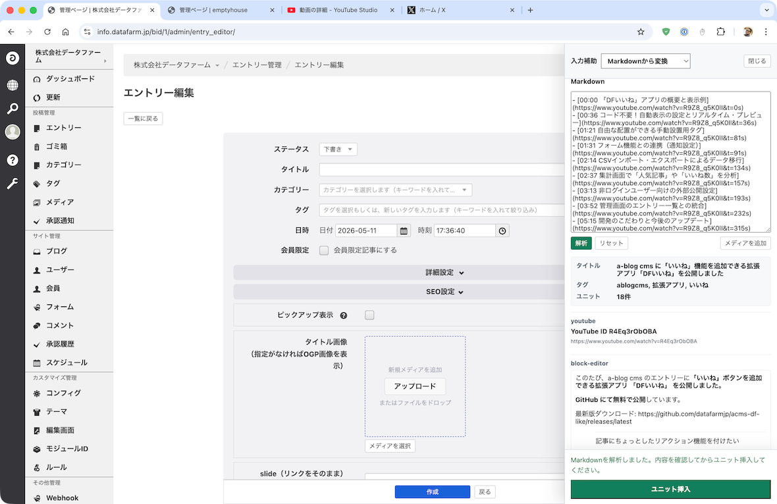777x504 pixels.
Task: Click the blue 作成 button
Action: [x=433, y=491]
